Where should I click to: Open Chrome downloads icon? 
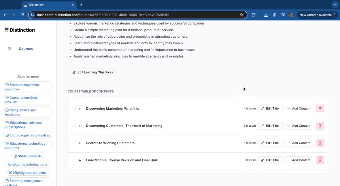coord(266,15)
